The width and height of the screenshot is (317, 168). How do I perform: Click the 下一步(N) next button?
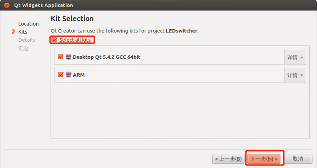264,159
